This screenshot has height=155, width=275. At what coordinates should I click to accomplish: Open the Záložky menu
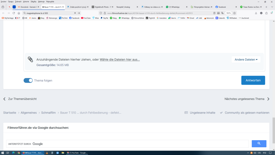click(x=33, y=2)
